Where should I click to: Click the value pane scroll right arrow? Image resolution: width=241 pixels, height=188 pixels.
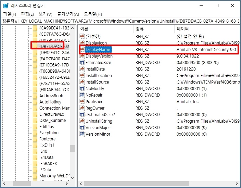[237, 184]
